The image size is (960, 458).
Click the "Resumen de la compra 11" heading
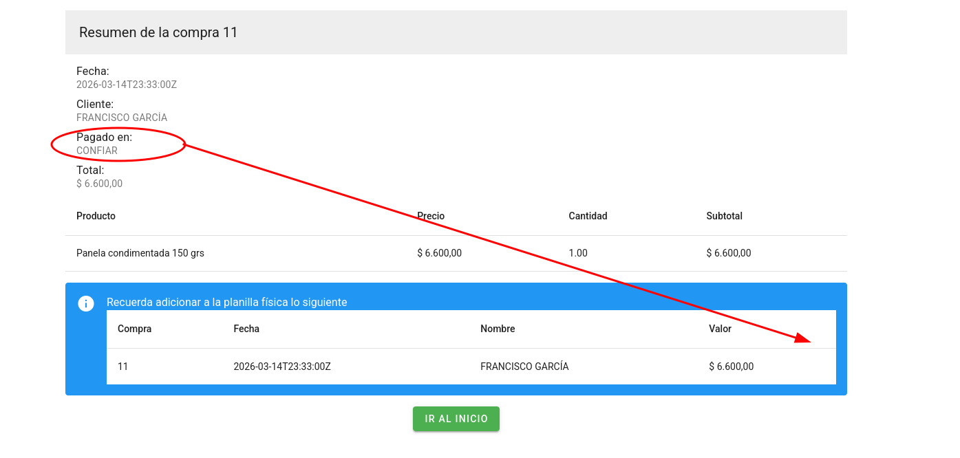pos(158,32)
